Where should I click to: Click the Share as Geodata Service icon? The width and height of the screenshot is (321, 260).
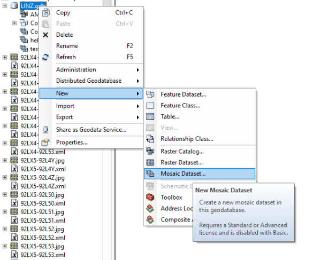[45, 130]
